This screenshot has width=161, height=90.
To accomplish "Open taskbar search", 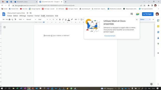I will click(6, 88).
